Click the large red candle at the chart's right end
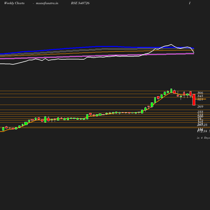Viewport: 210px width, 210px height. (x=194, y=100)
